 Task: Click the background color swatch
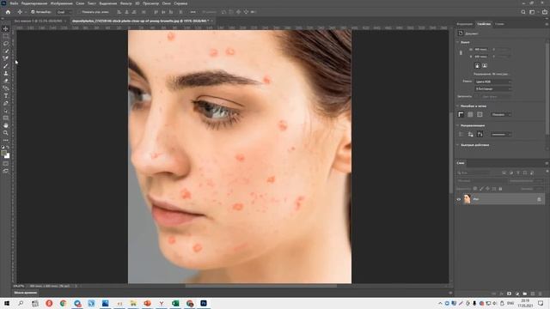coord(8,156)
